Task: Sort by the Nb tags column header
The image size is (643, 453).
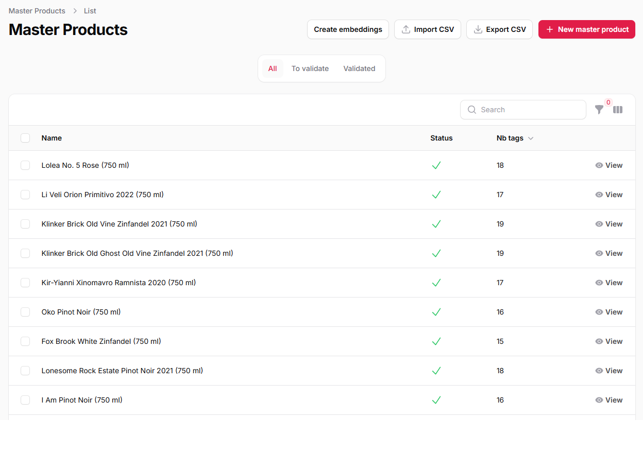Action: click(x=515, y=138)
